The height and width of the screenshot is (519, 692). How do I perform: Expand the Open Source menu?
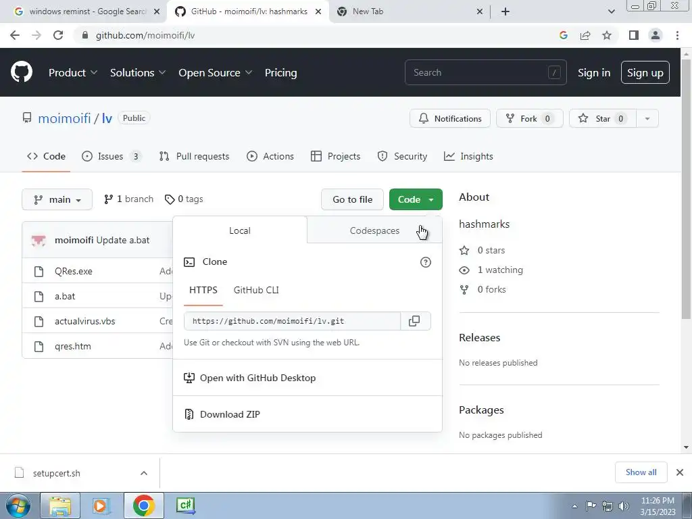tap(216, 73)
